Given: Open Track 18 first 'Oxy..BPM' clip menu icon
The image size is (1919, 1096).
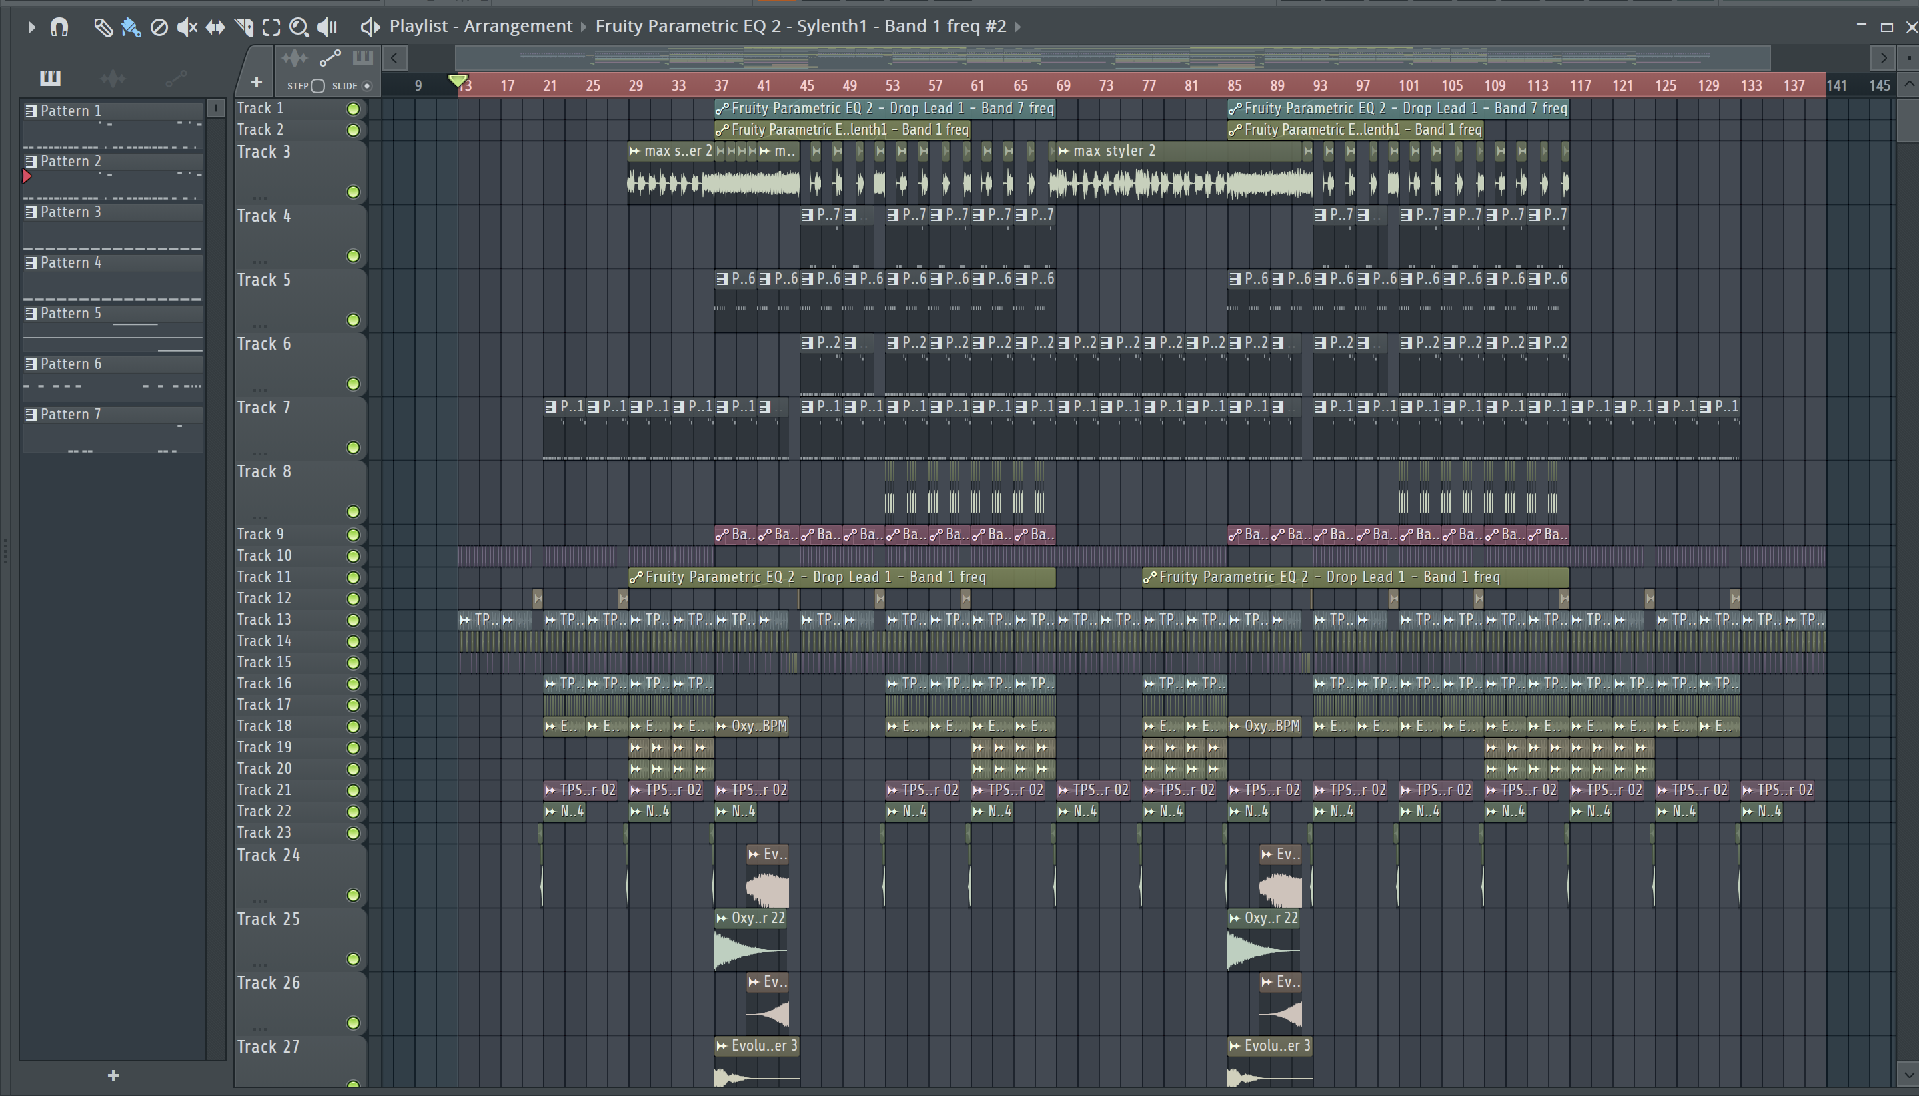Looking at the screenshot, I should click(722, 726).
